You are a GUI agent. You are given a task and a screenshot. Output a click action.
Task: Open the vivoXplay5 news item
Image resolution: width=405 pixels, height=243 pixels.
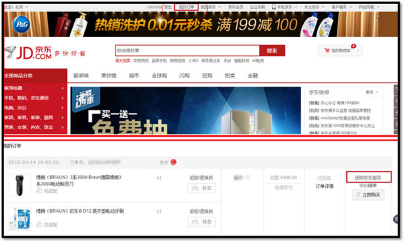click(x=340, y=118)
